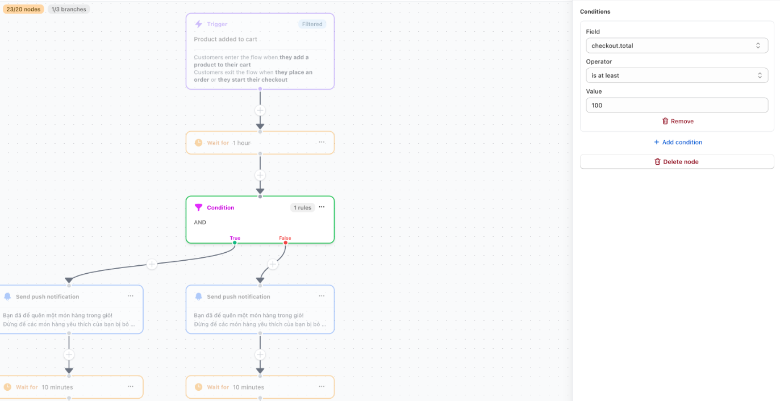Viewport: 780px width, 401px height.
Task: Click the 10 minutes value on the True-branch wait
Action: (57, 387)
